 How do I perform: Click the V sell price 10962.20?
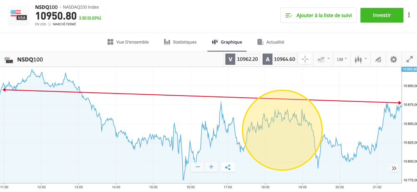click(x=243, y=59)
